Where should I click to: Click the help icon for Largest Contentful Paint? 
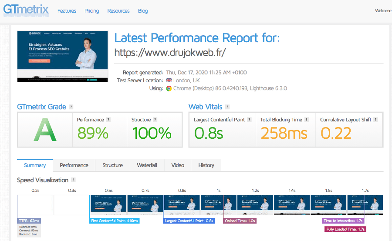click(249, 120)
